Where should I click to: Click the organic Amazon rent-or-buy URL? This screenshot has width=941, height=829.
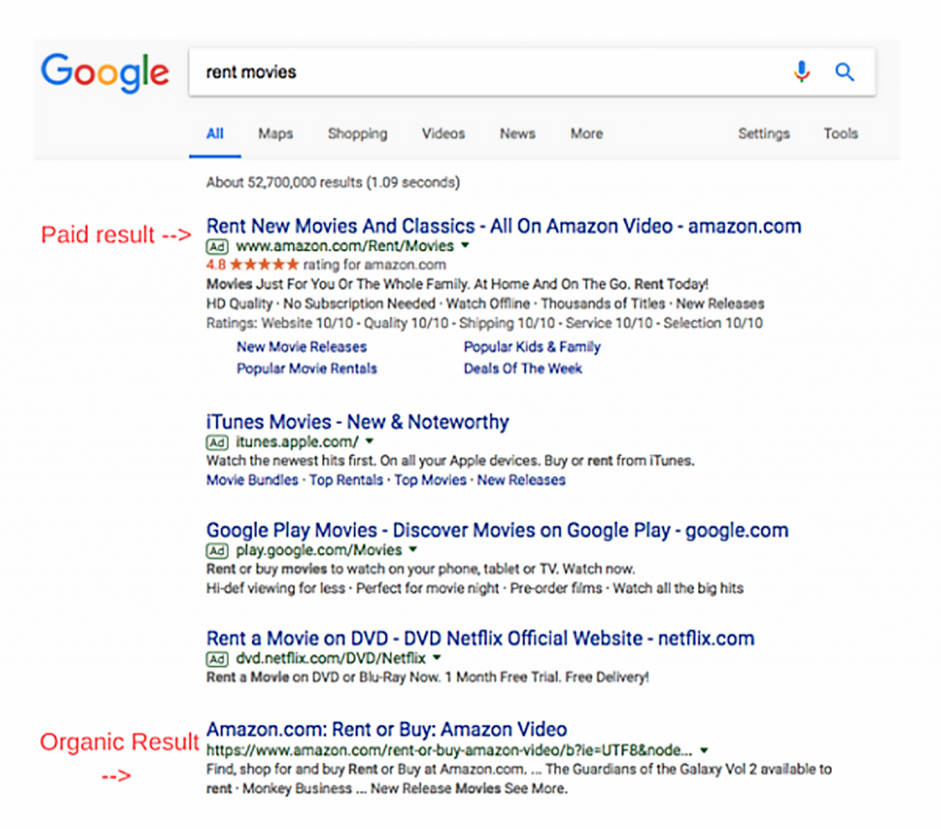[x=448, y=750]
